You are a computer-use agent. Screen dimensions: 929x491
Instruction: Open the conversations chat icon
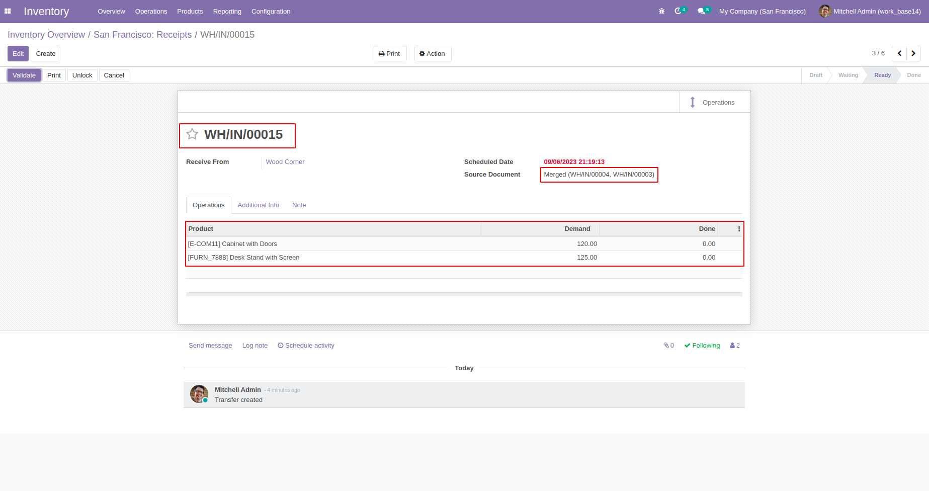tap(701, 11)
